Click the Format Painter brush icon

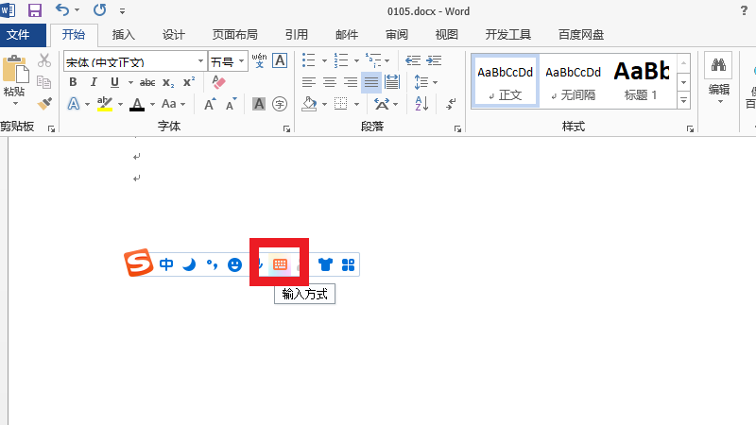click(x=43, y=102)
